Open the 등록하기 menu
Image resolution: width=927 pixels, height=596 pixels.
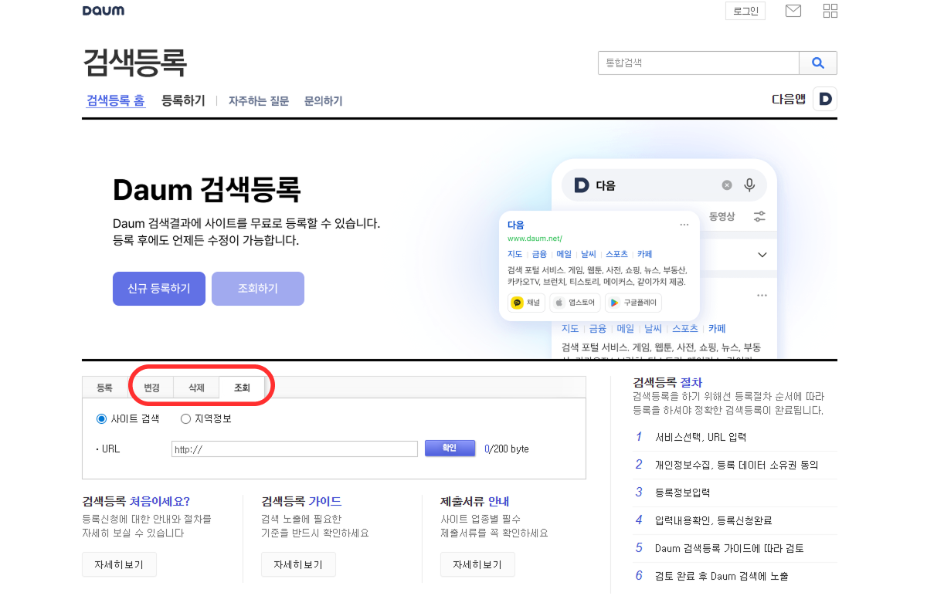(x=183, y=100)
